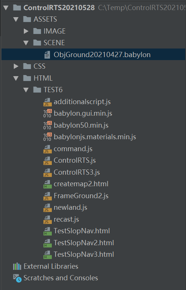Click the babylon.gui.min.js minified file icon
This screenshot has width=186, height=290.
click(47, 113)
